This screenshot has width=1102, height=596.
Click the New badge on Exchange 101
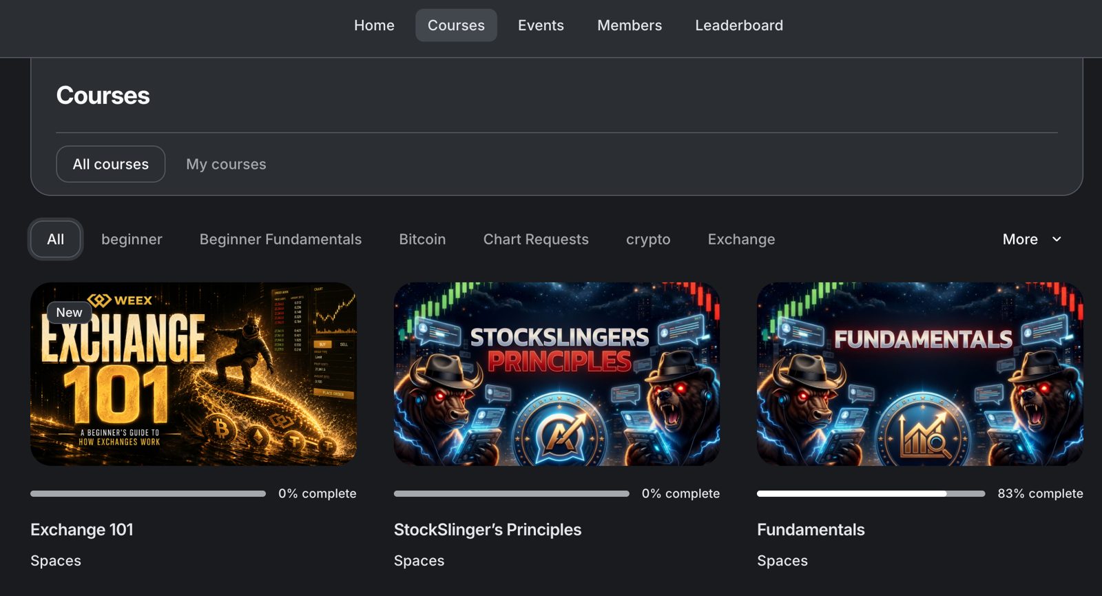(x=69, y=312)
